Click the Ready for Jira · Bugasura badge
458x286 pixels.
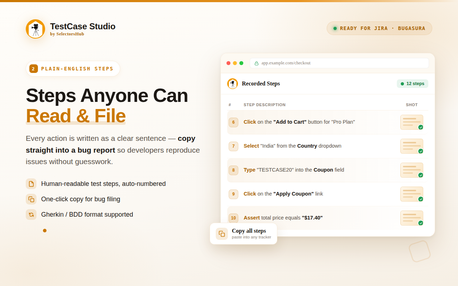point(379,28)
